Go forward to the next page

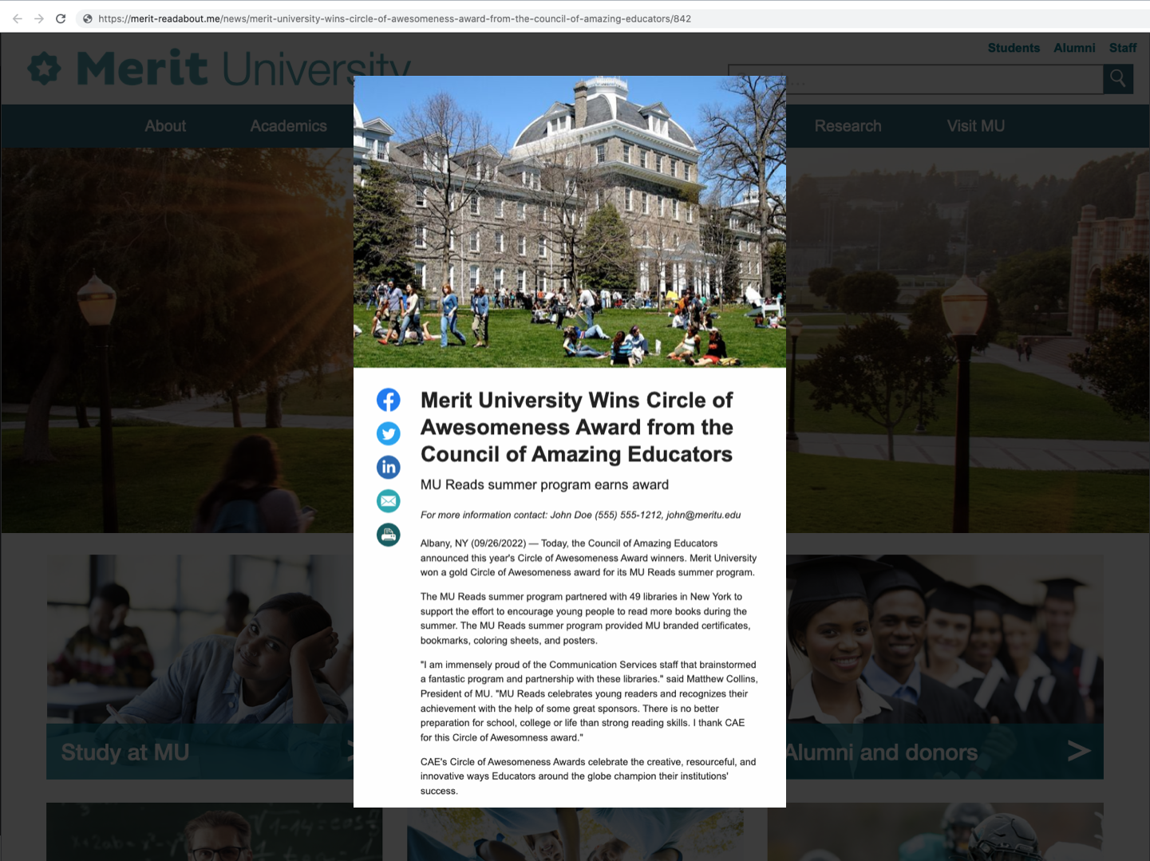click(x=38, y=18)
